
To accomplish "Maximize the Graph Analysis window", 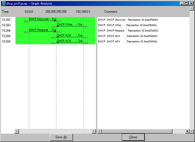I will pos(186,4).
